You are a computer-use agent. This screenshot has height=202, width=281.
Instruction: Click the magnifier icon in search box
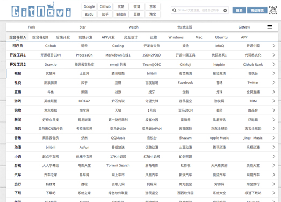[174, 10]
